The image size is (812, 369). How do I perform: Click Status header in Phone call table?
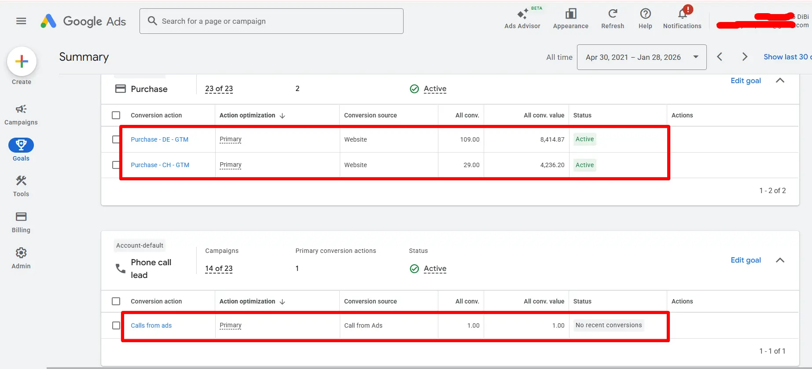click(582, 301)
